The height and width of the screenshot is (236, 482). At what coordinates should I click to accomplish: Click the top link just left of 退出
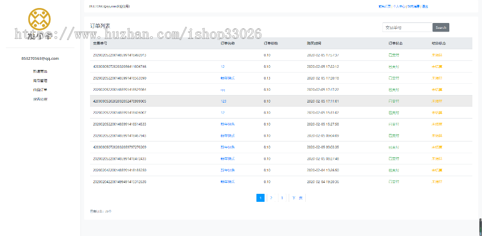[x=413, y=6]
